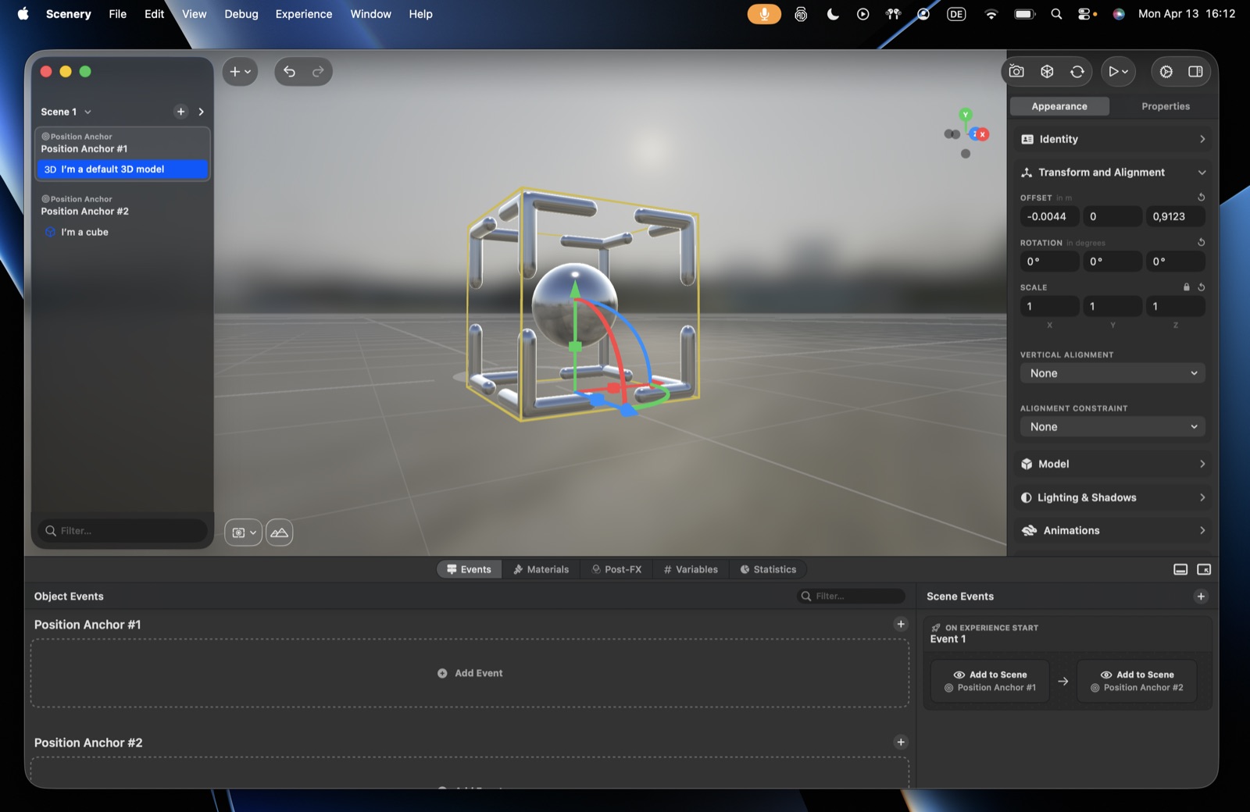The image size is (1250, 812).
Task: Add event to Position Anchor #2 via plus
Action: pyautogui.click(x=901, y=742)
